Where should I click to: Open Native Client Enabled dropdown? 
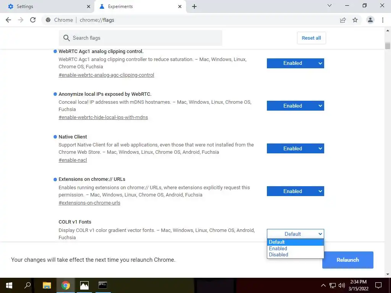295,148
